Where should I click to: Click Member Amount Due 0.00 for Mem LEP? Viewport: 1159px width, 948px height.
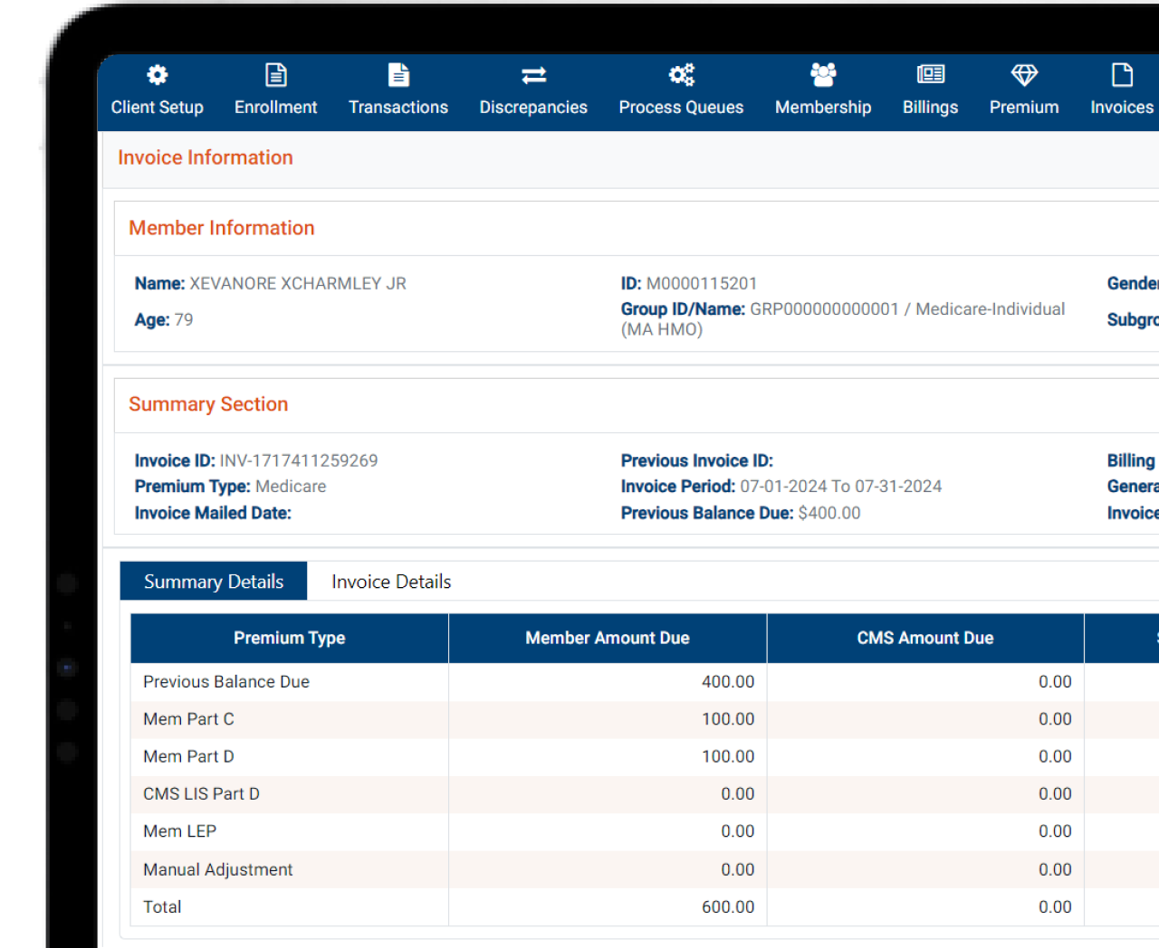coord(737,830)
